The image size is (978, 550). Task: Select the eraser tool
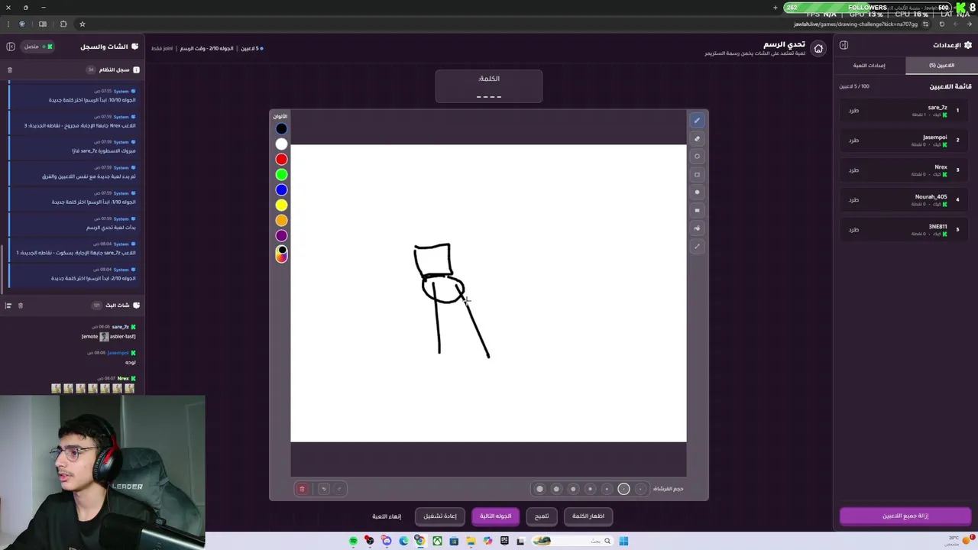coord(697,138)
